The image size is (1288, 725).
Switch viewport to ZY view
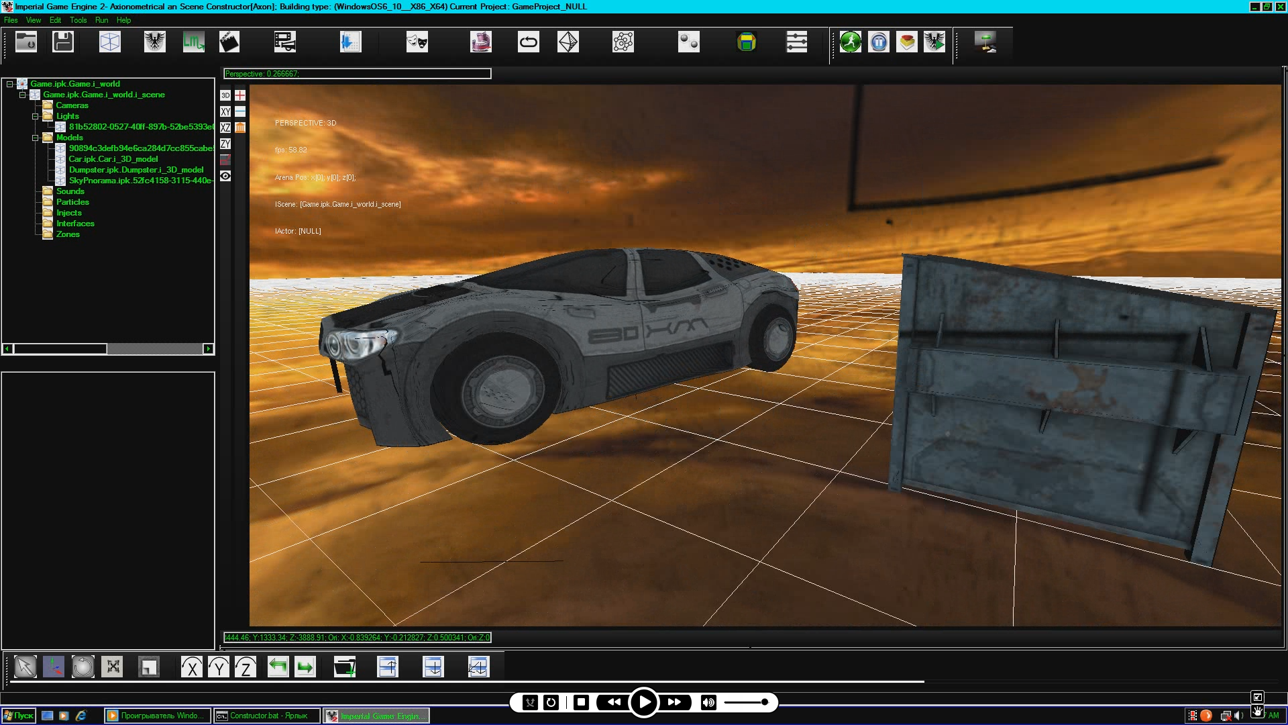pyautogui.click(x=225, y=144)
